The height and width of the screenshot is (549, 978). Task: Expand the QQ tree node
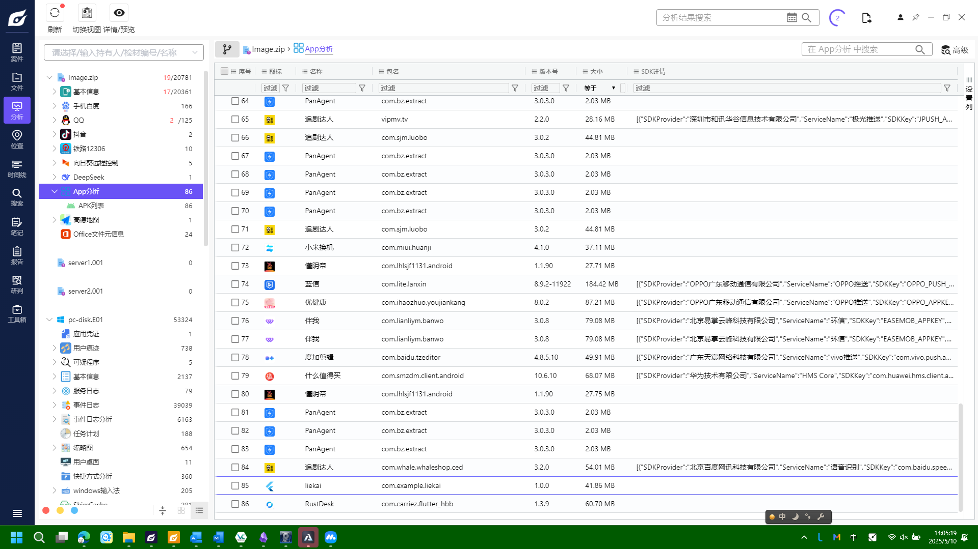coord(55,120)
